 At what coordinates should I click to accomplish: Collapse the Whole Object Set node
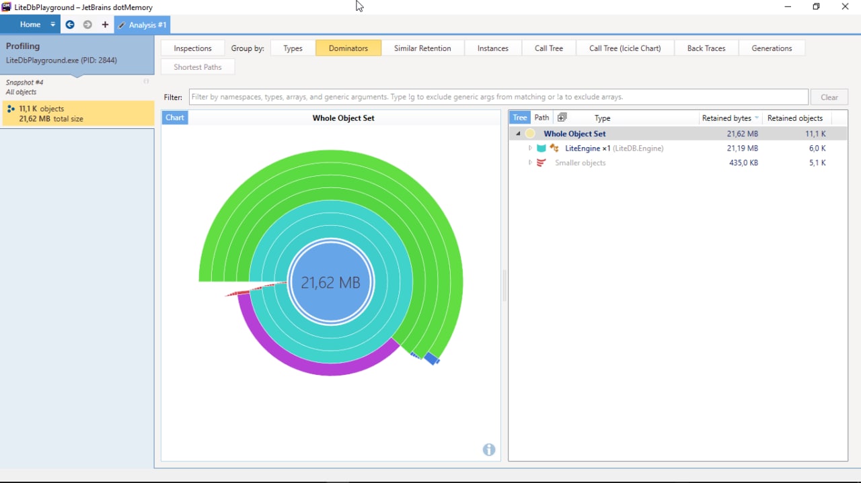(x=518, y=134)
